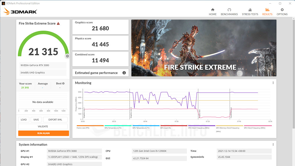Click the 'Average' column label
The height and width of the screenshot is (166, 295).
pyautogui.click(x=43, y=84)
